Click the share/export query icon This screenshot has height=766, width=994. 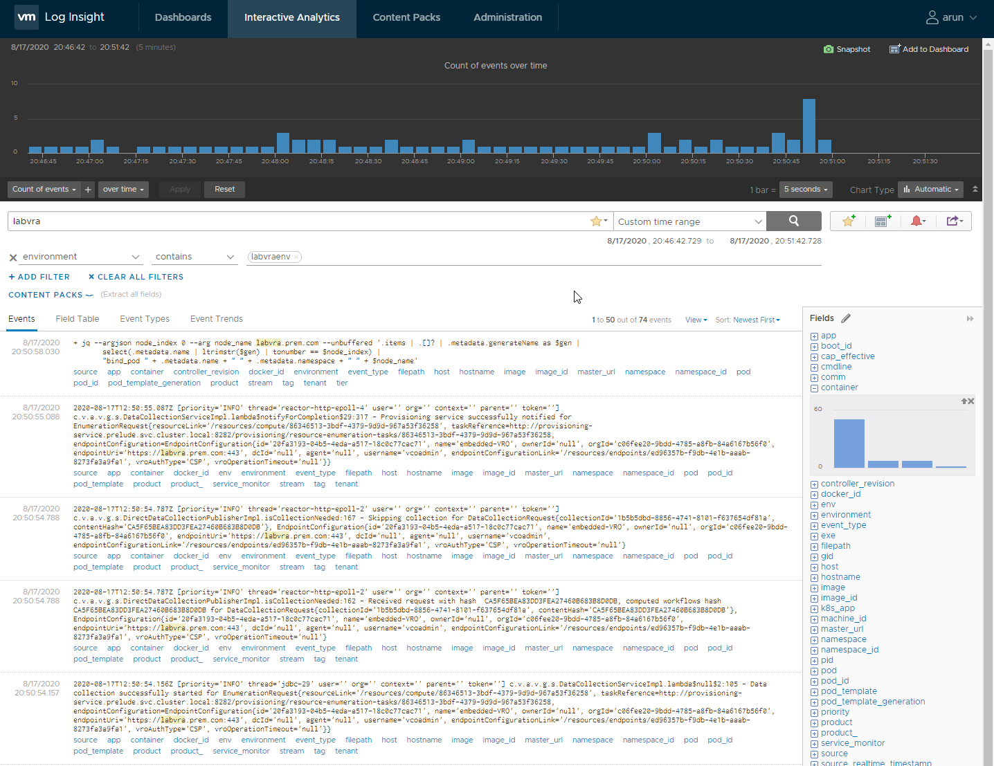pos(955,221)
